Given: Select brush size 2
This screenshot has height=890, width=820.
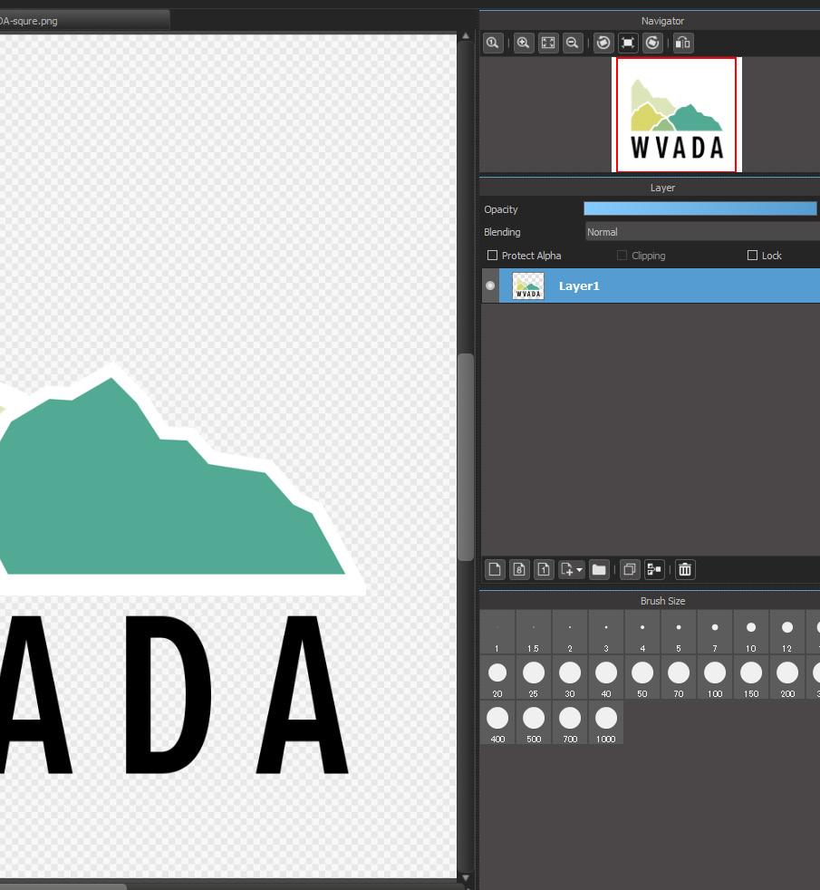Looking at the screenshot, I should (x=570, y=633).
